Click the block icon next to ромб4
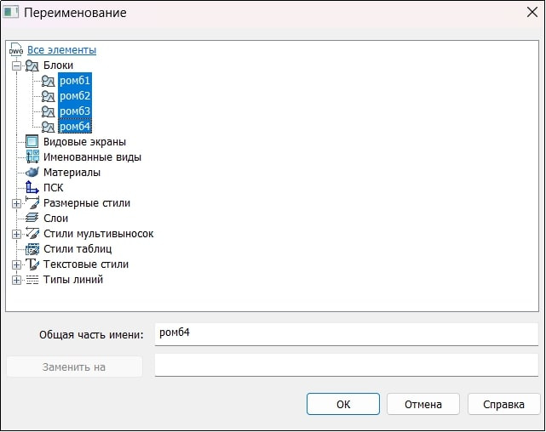This screenshot has width=546, height=432. point(48,127)
